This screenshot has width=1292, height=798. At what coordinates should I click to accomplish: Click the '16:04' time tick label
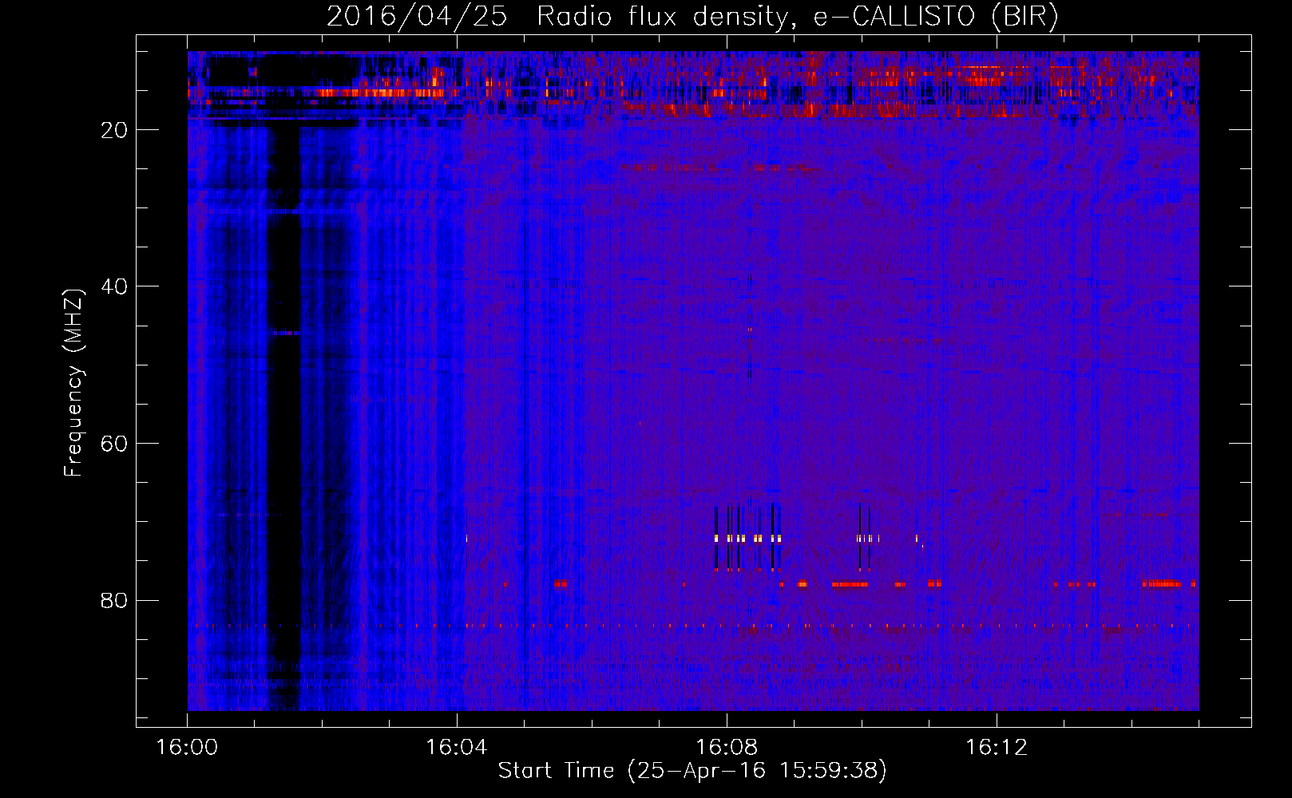click(457, 748)
